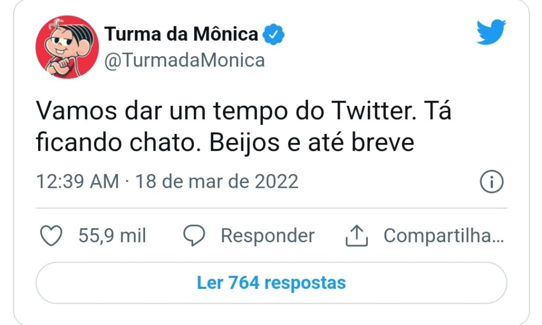
Task: Click the 12:39 AM timestamp
Action: click(77, 182)
